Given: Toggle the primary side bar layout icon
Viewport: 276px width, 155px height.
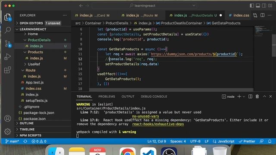Looking at the screenshot, I should pos(252,6).
